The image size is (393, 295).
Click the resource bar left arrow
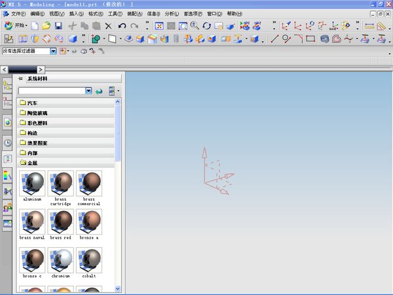pos(5,69)
